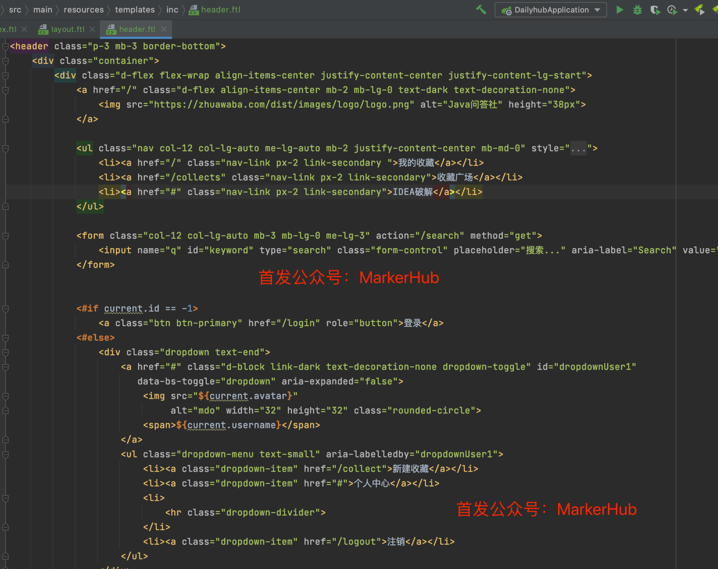Click aria-expanded="false" attribute
Screen dimensions: 718x569
pos(340,382)
